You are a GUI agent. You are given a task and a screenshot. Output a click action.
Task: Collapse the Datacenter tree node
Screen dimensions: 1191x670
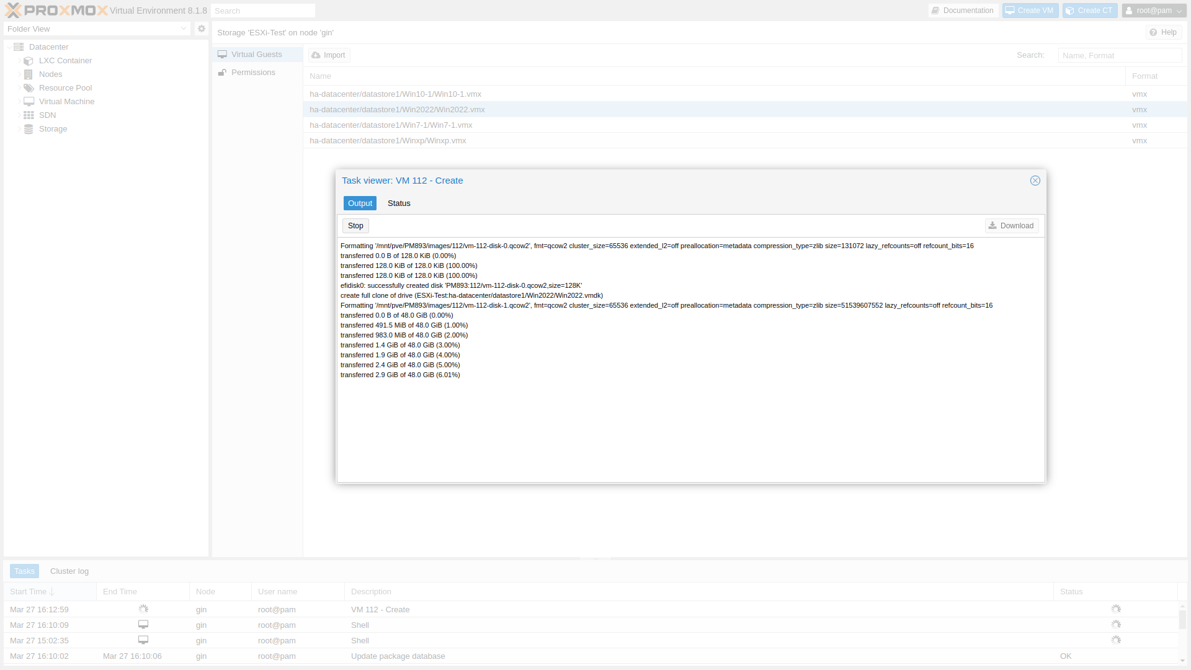click(10, 47)
